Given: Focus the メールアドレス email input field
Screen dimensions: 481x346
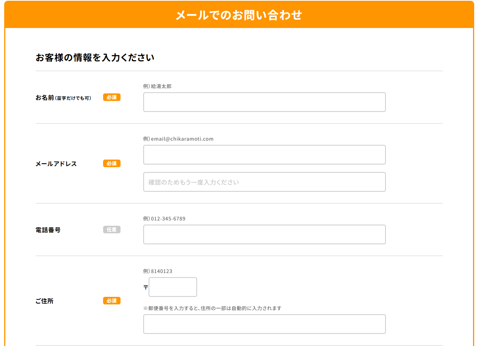Looking at the screenshot, I should [x=264, y=155].
